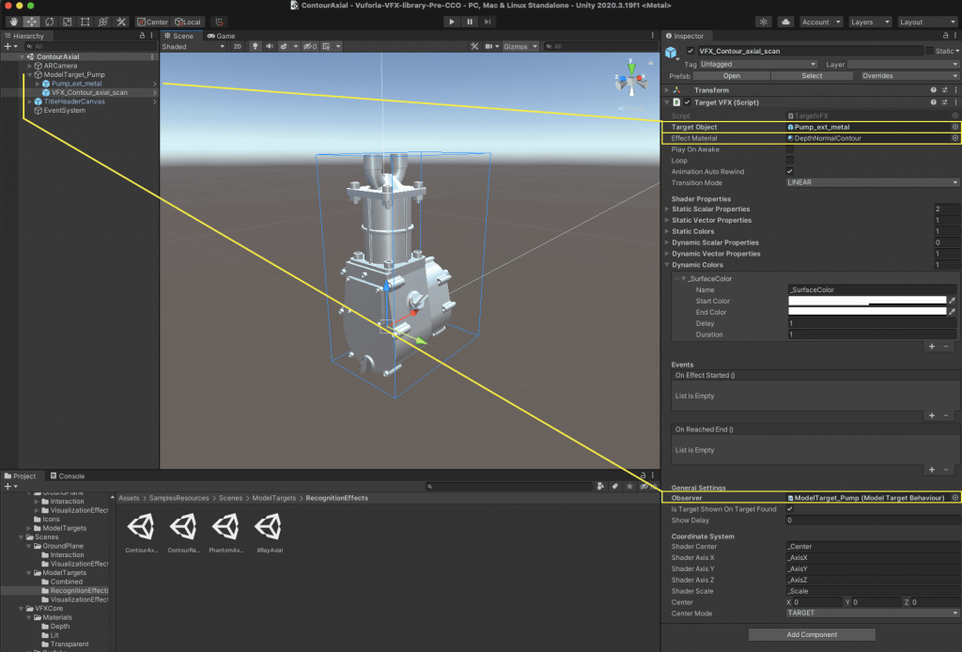Open the Transition Mode LINEAR dropdown
The width and height of the screenshot is (962, 652).
873,182
